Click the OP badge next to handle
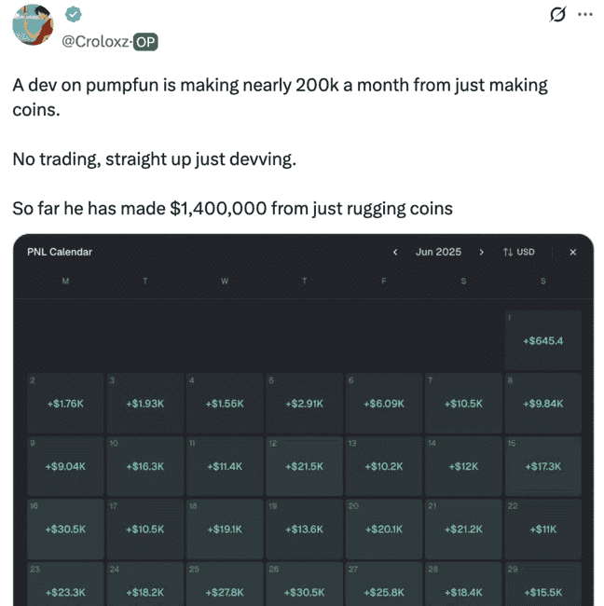The width and height of the screenshot is (604, 606). click(144, 41)
